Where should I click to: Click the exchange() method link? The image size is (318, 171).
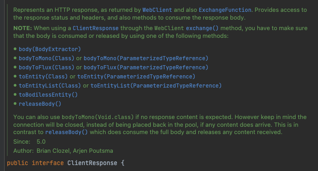[x=202, y=28]
